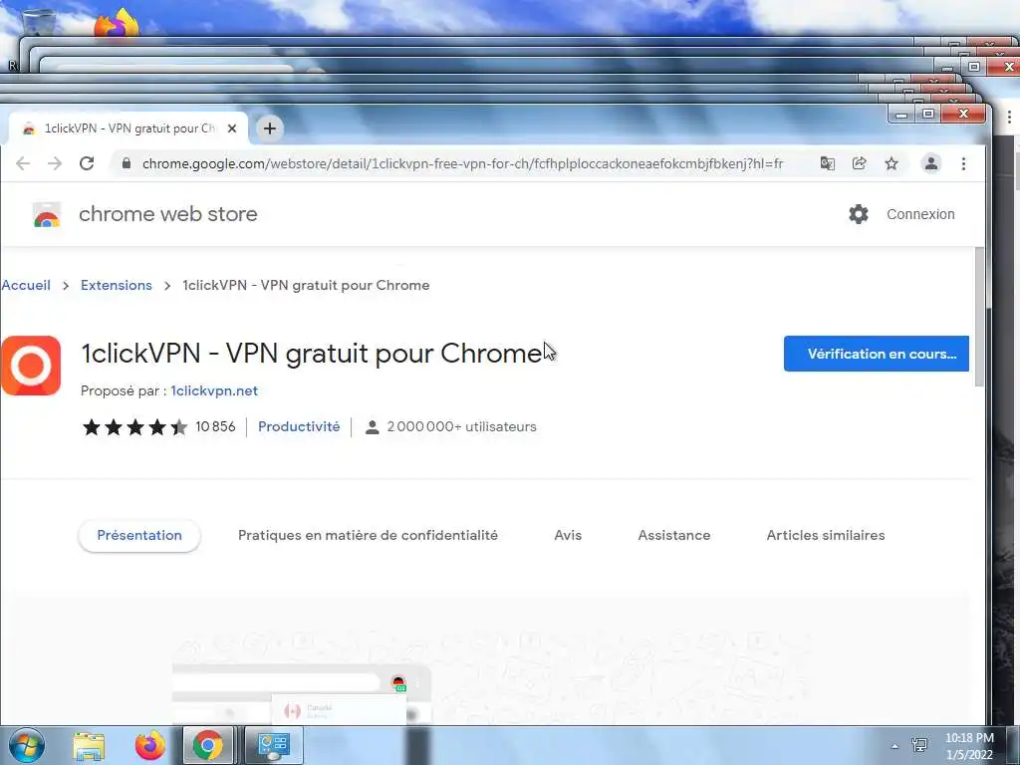The image size is (1020, 765).
Task: Click the Vérification en cours button
Action: tap(876, 354)
